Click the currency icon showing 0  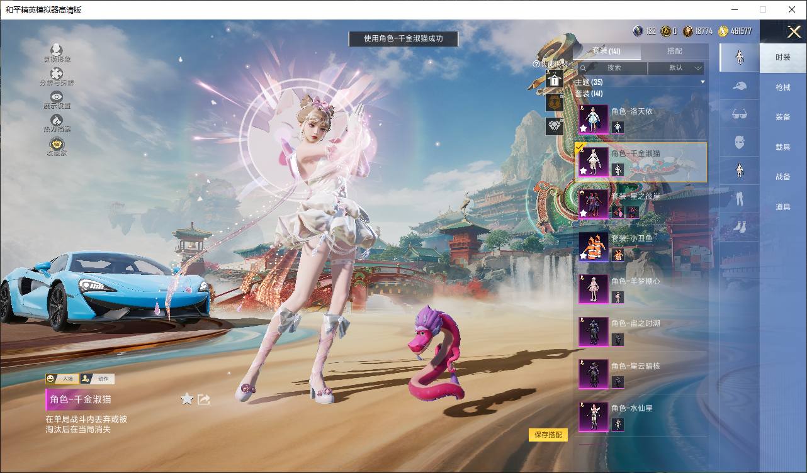tap(665, 31)
